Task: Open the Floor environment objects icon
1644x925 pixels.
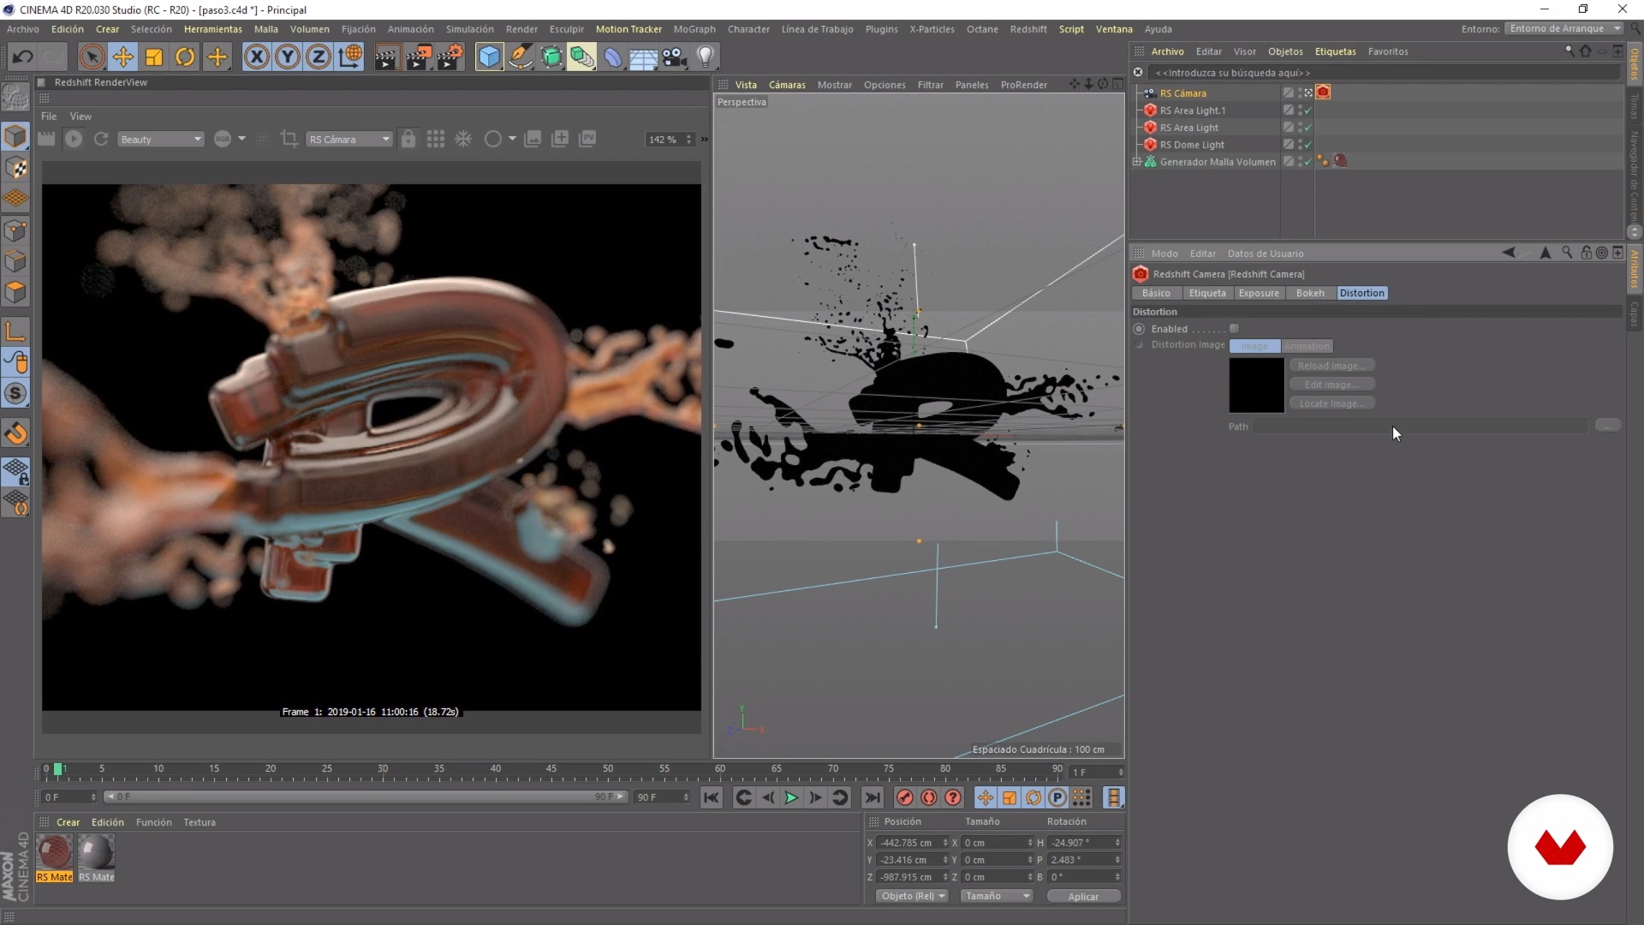Action: 644,57
